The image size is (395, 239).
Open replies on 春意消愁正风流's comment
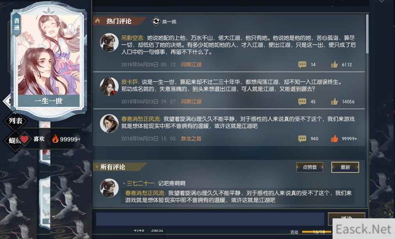click(302, 139)
